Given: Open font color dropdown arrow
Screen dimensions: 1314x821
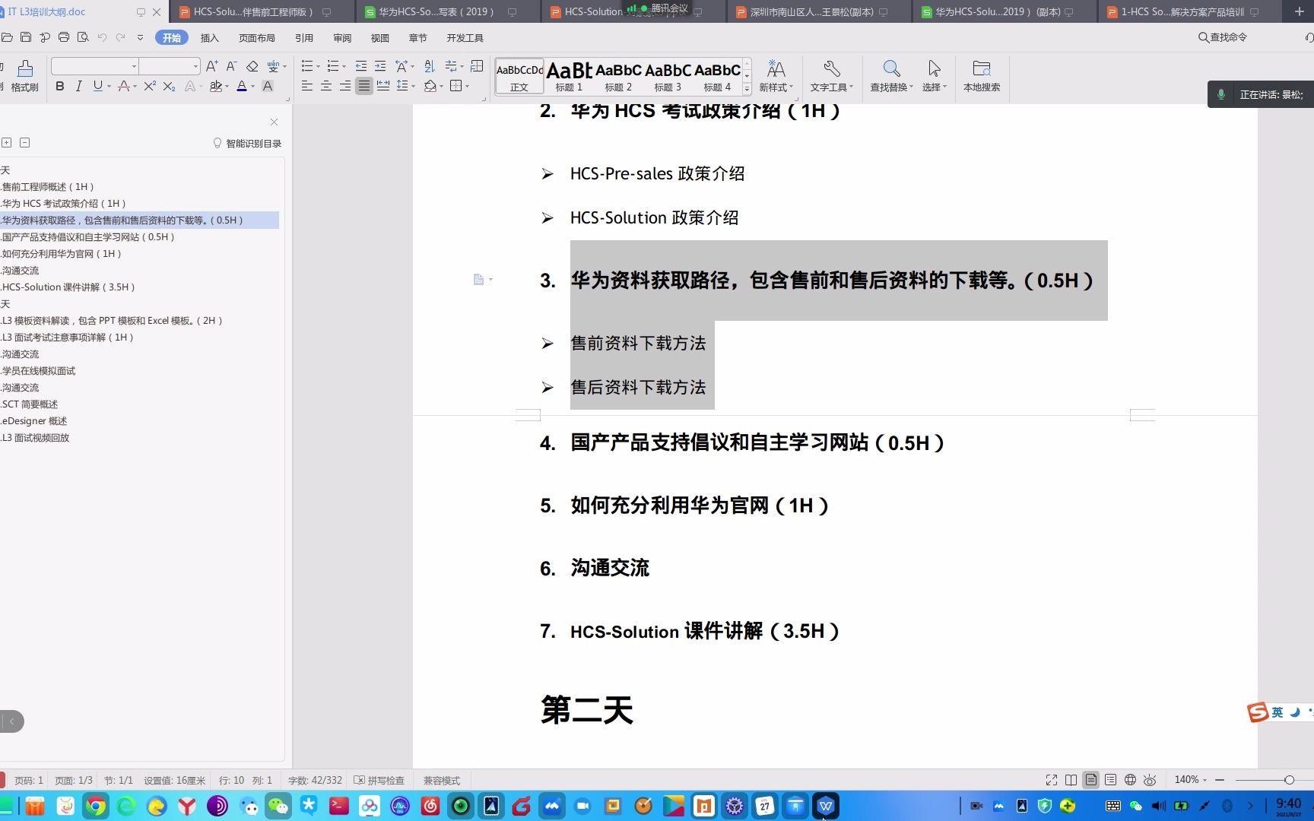Looking at the screenshot, I should click(x=252, y=87).
